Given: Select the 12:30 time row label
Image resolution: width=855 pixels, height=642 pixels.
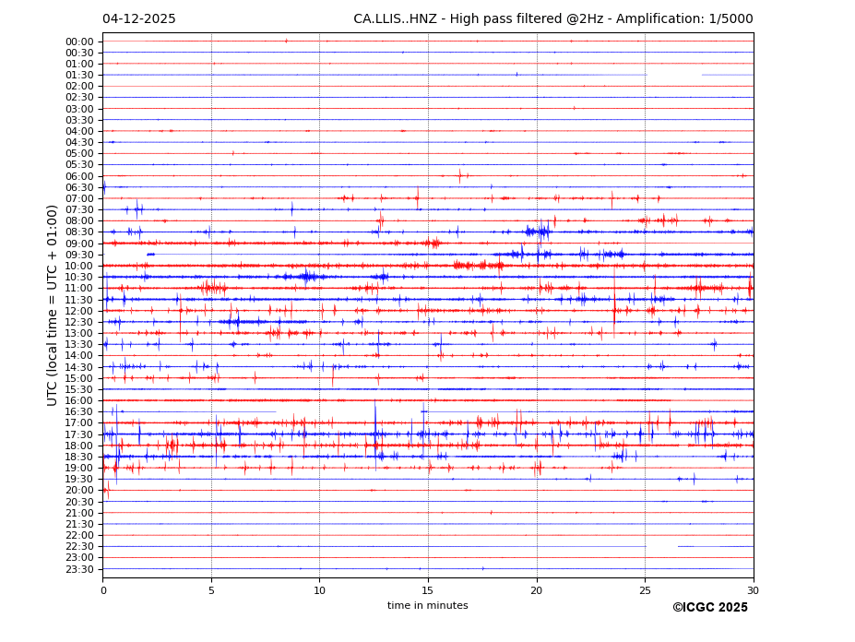Looking at the screenshot, I should tap(79, 322).
